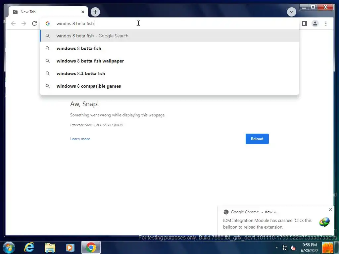Viewport: 339px width, 254px height.
Task: Click the browser forward arrow
Action: pyautogui.click(x=24, y=23)
